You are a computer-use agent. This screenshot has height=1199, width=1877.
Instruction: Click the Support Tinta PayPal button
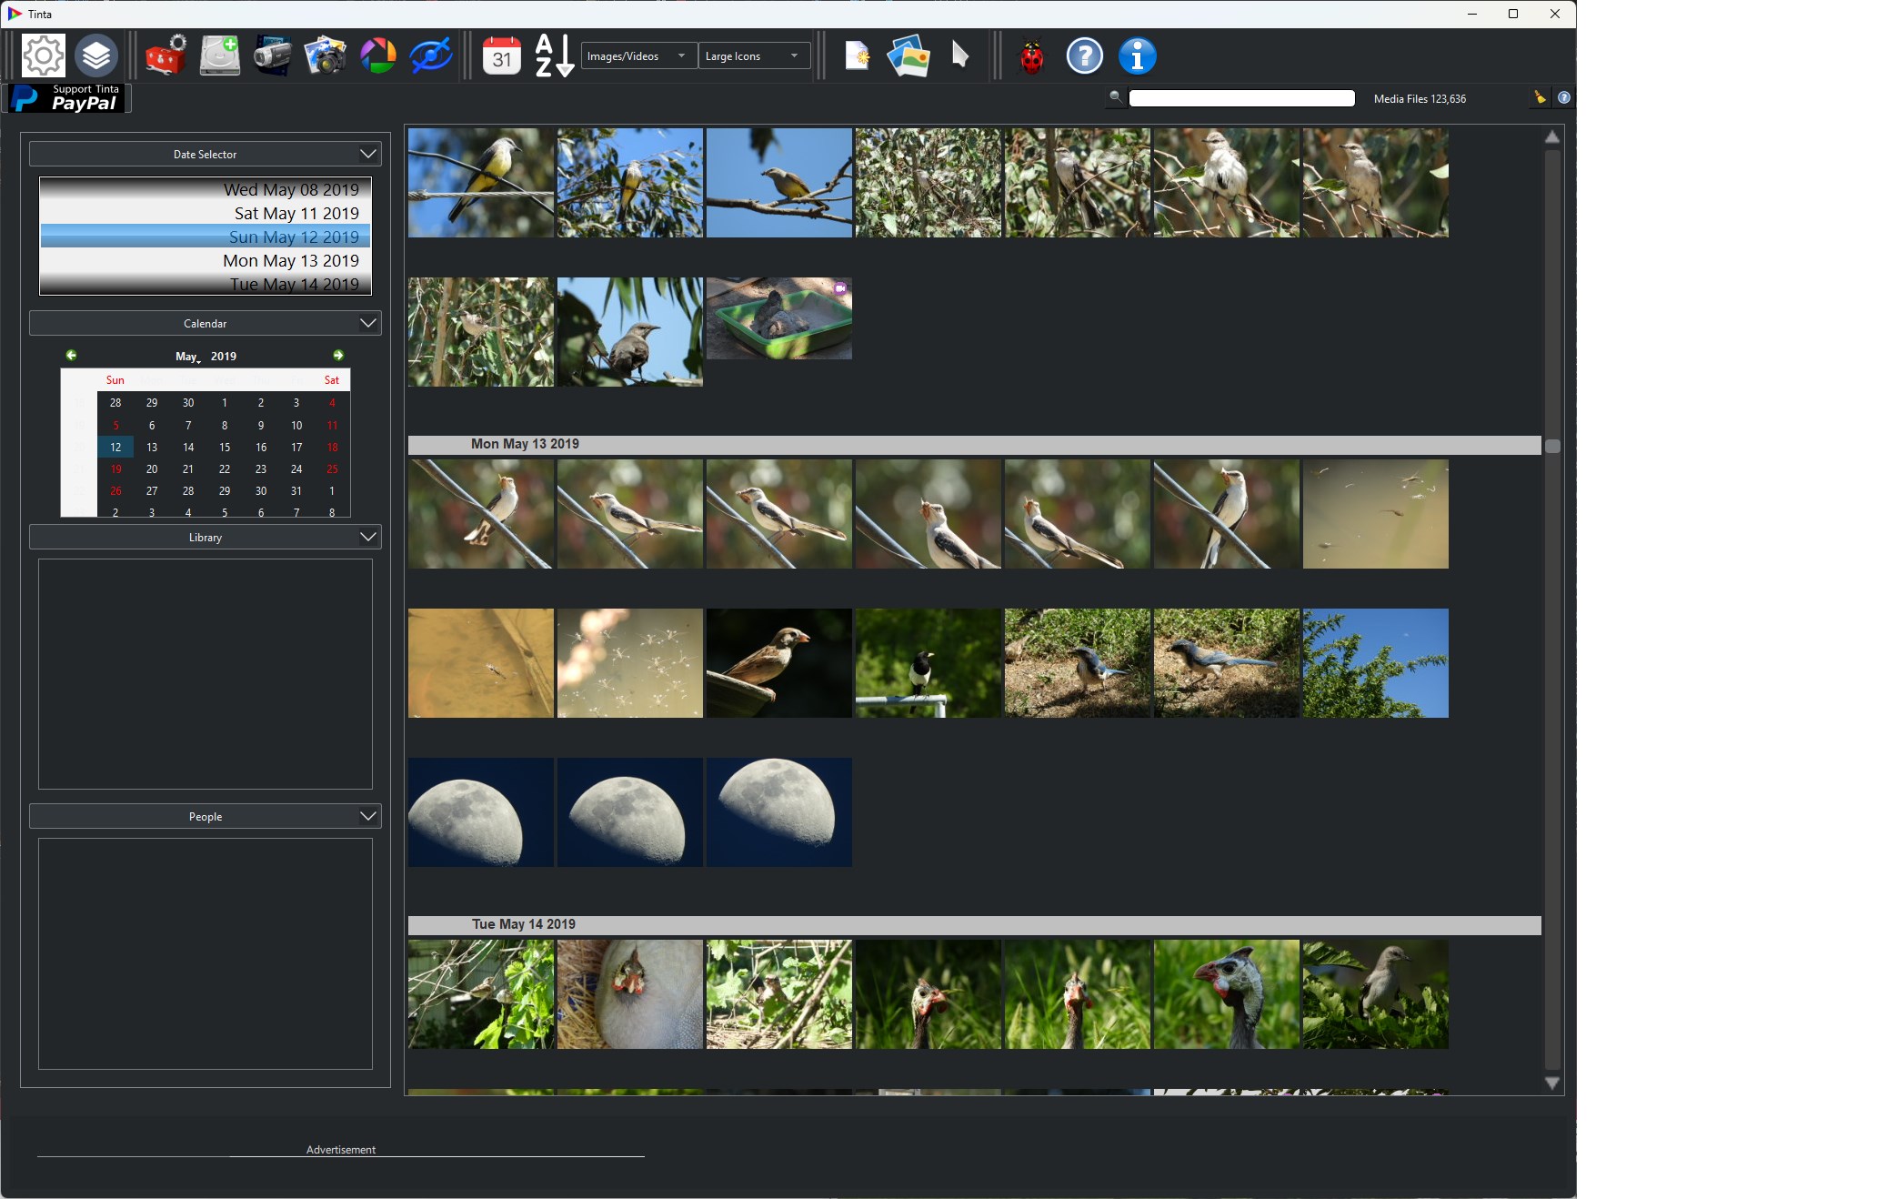click(x=70, y=98)
